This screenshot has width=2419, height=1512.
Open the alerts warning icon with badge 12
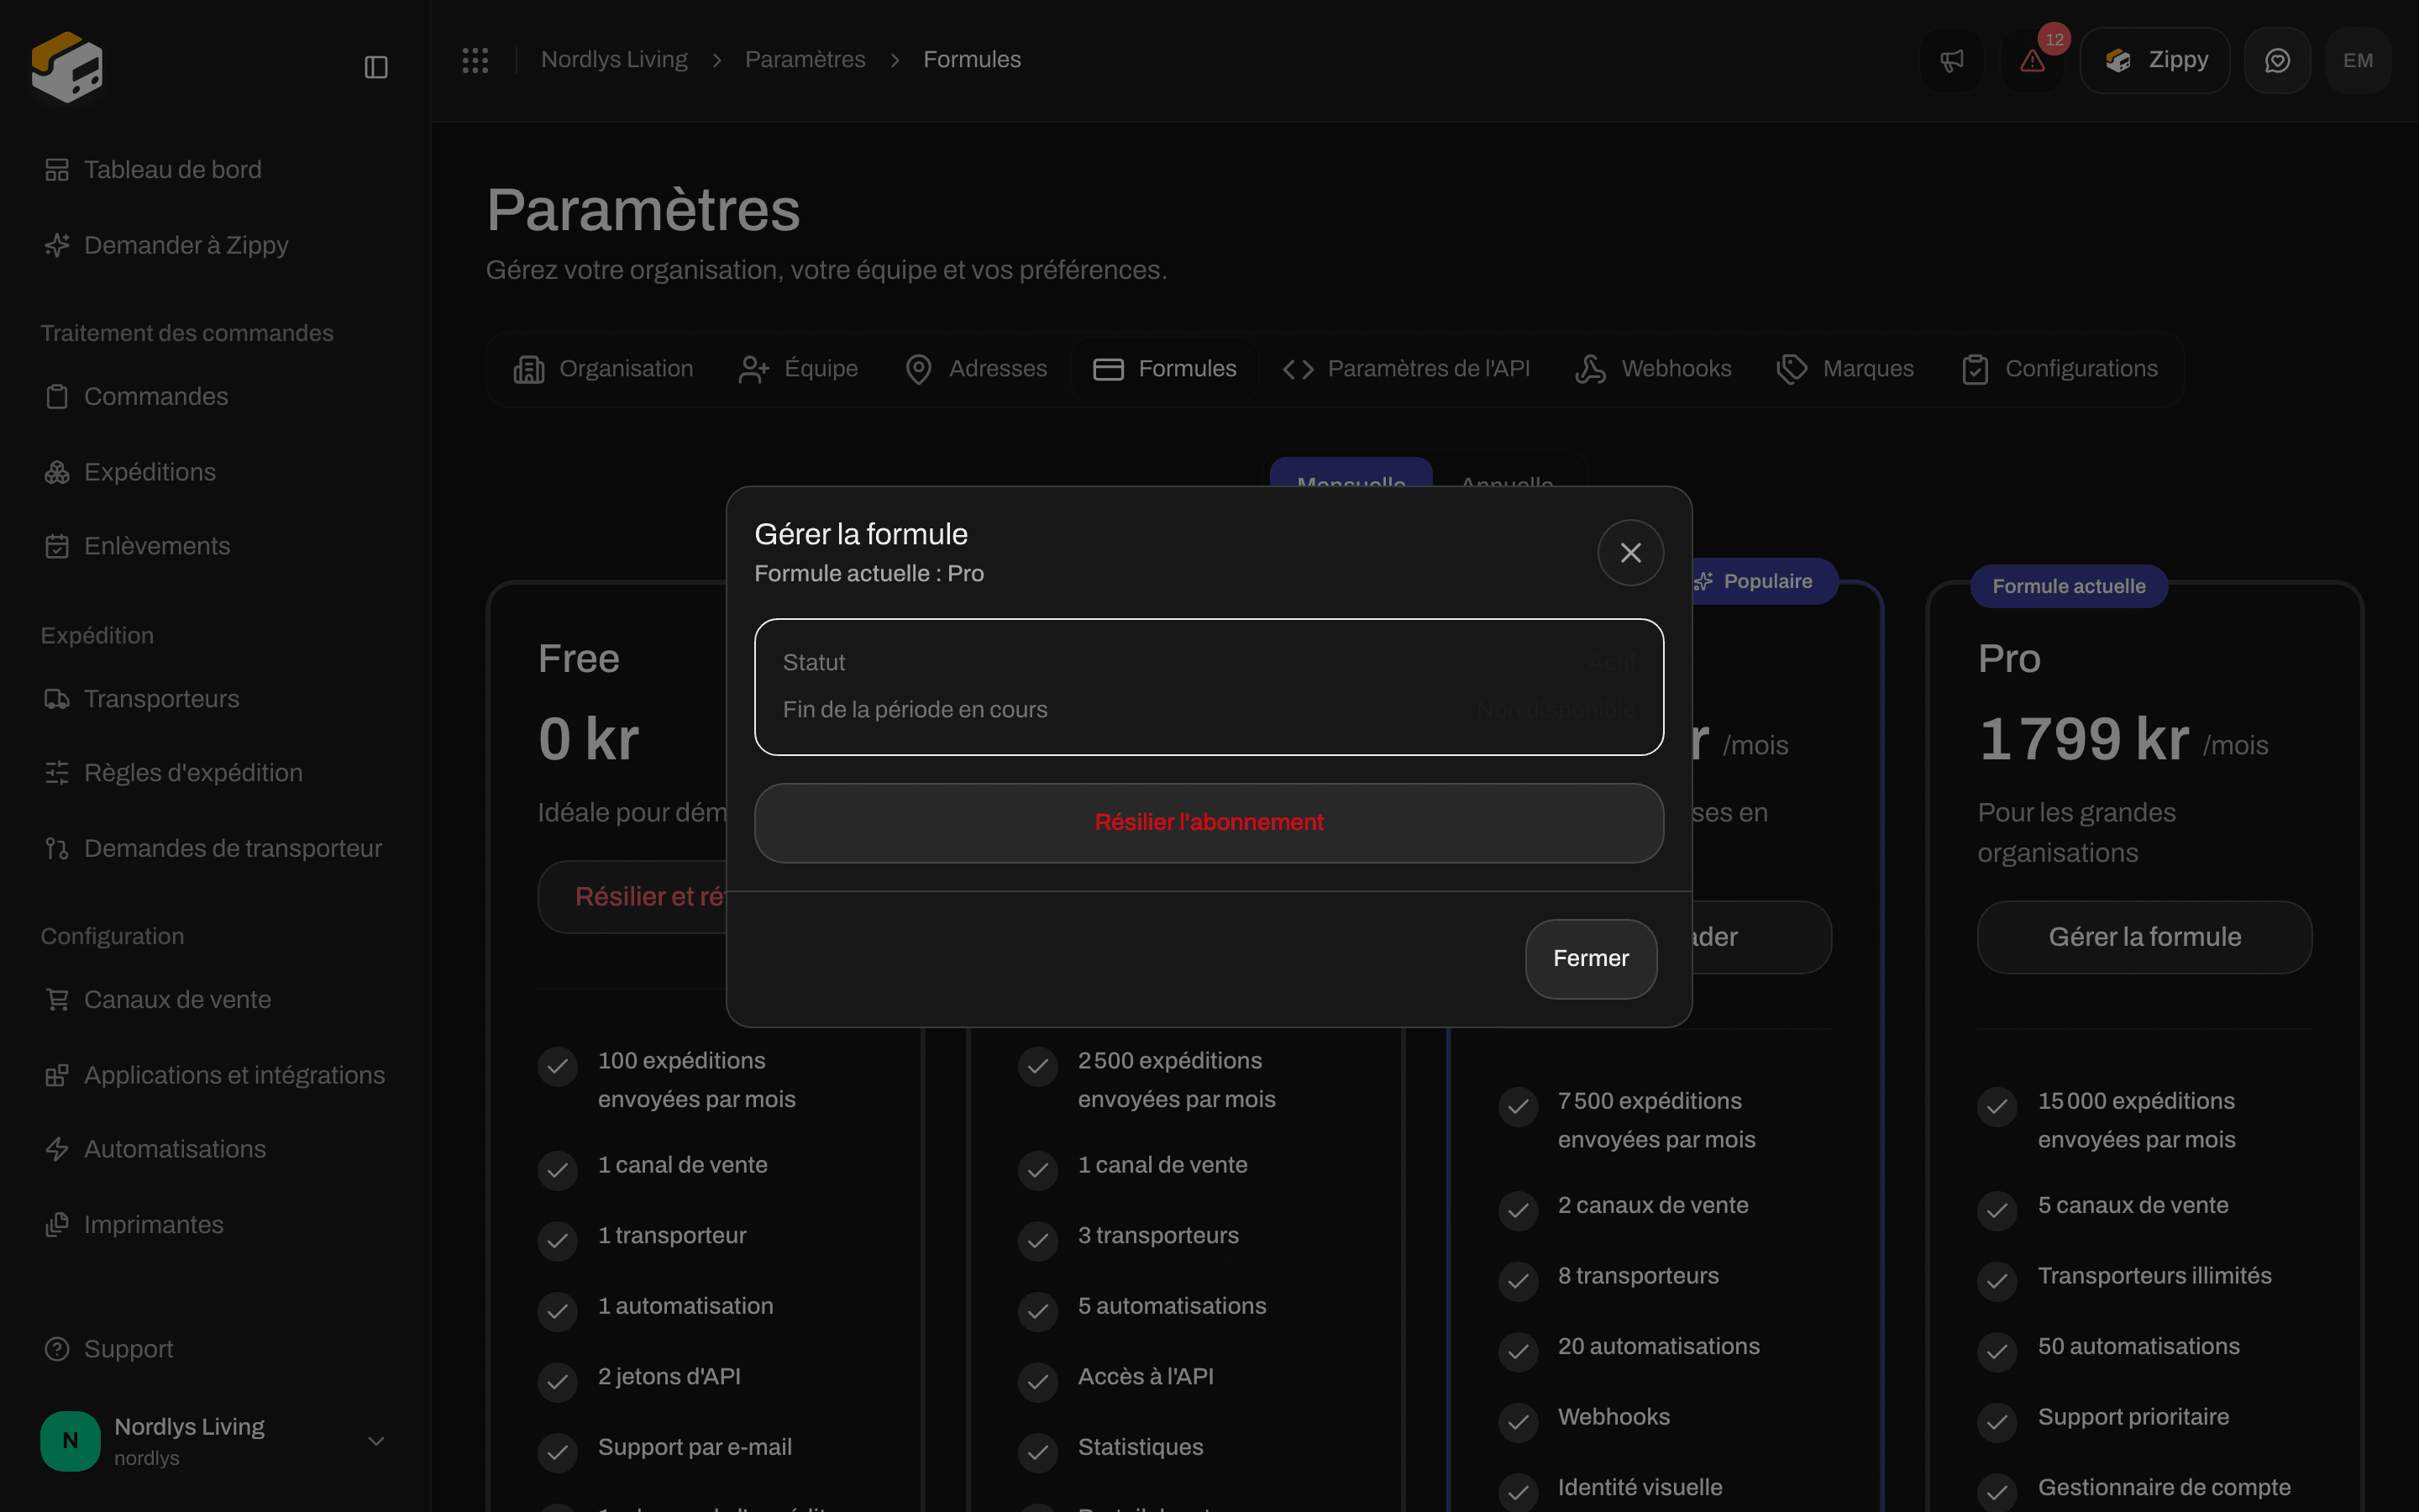(2032, 60)
